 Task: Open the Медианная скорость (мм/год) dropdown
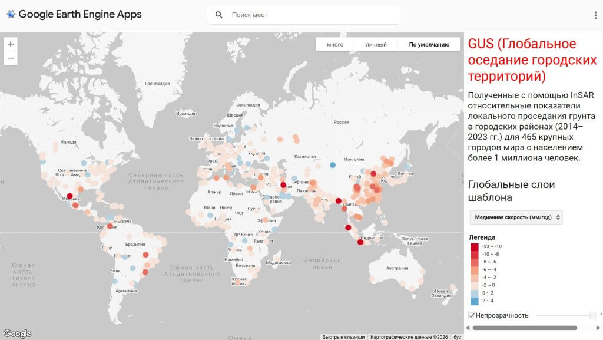point(516,217)
